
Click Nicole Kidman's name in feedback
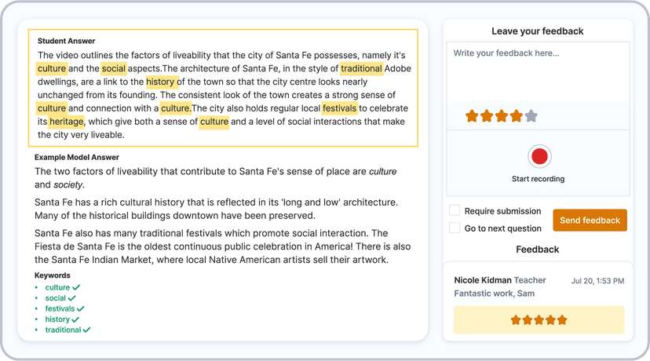(482, 280)
